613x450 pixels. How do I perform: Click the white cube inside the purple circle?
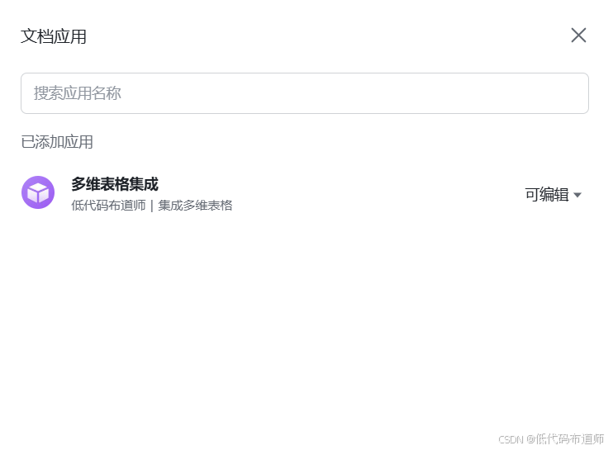point(38,192)
